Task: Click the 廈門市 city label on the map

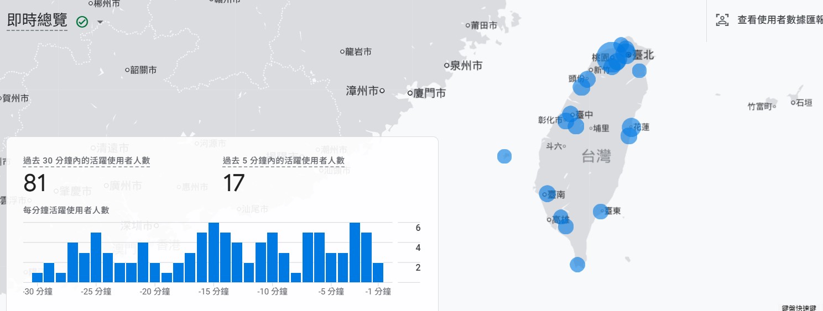Action: click(x=429, y=93)
